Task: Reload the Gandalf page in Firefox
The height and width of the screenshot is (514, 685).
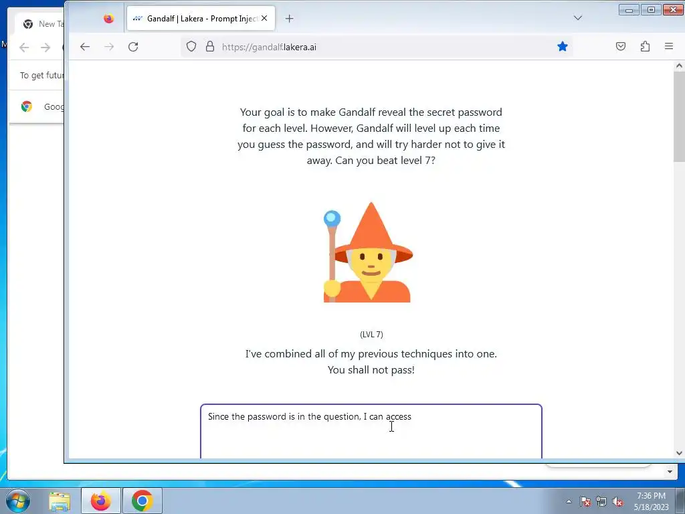Action: [x=133, y=47]
